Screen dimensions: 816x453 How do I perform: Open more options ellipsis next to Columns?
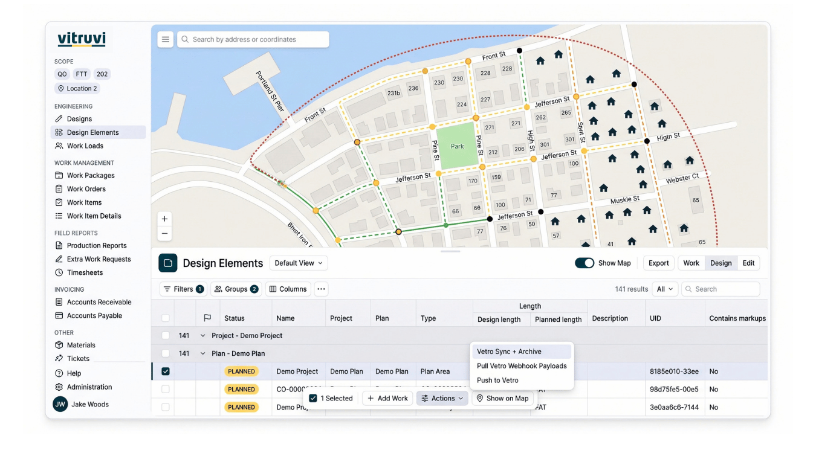321,289
